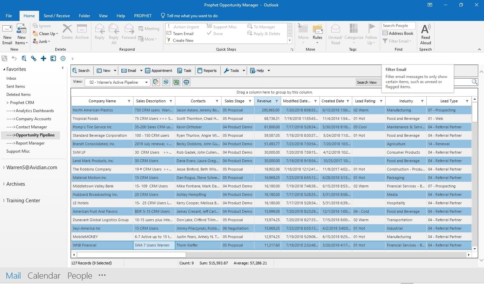The image size is (484, 284).
Task: Open the File tab
Action: coord(9,16)
